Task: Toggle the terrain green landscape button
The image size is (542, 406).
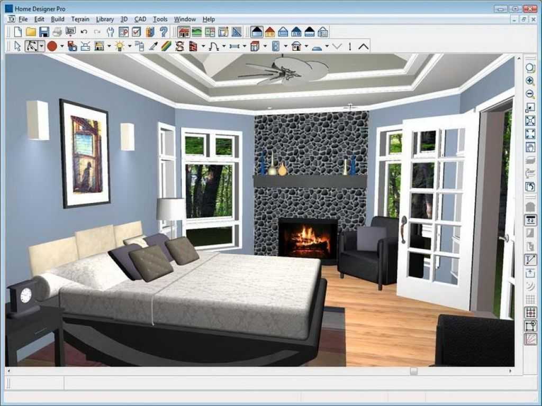Action: 197,32
